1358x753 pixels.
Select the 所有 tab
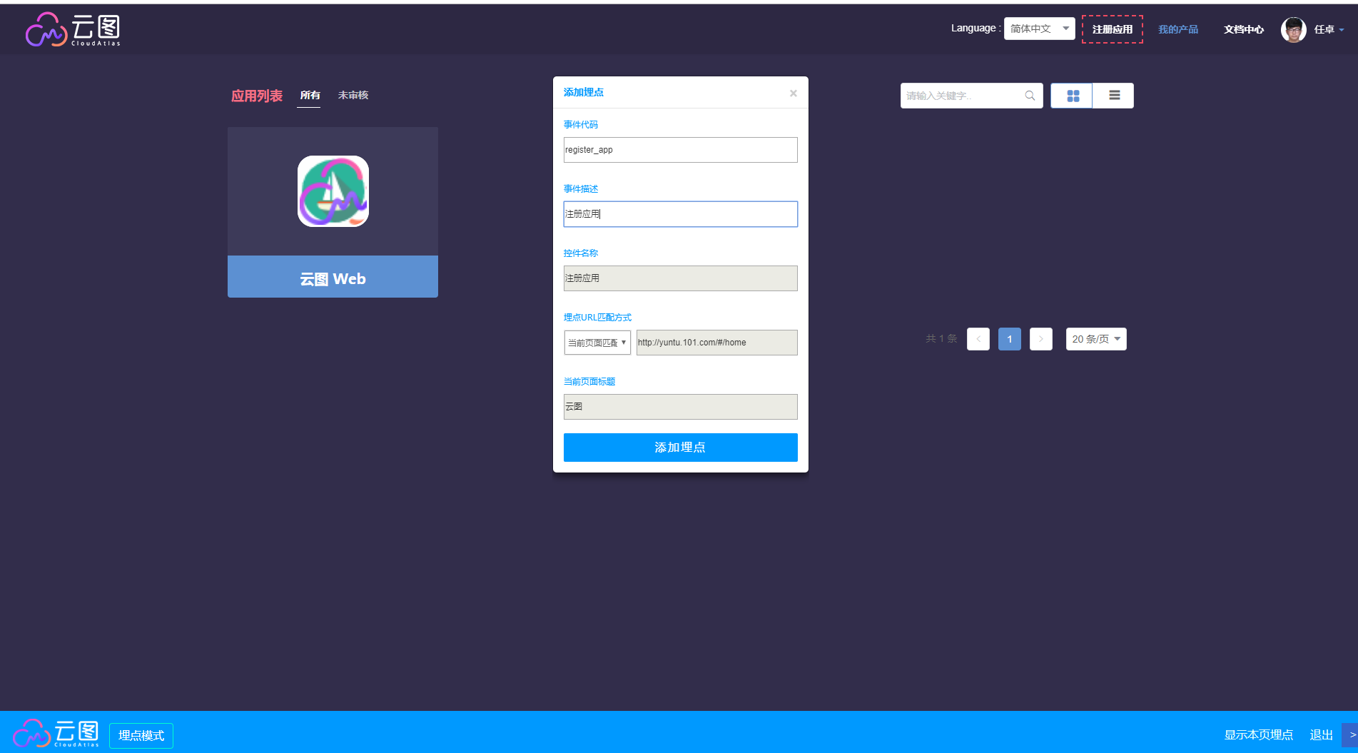[310, 95]
